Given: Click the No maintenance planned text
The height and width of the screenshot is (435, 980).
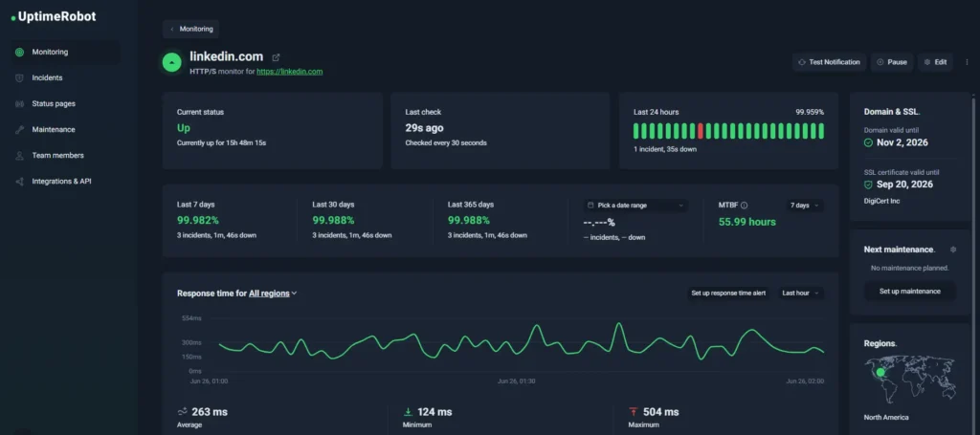Looking at the screenshot, I should [x=910, y=269].
